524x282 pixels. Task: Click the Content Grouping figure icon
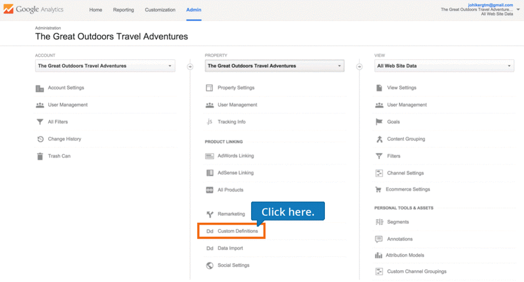coord(379,139)
